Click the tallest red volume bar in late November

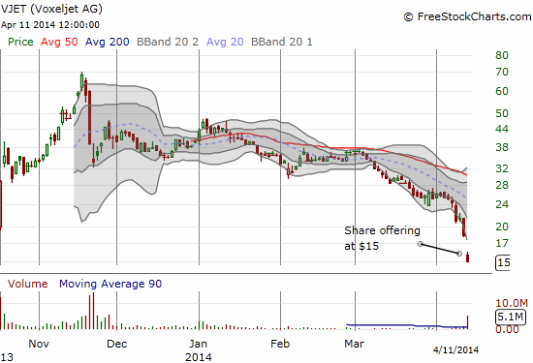tap(93, 311)
